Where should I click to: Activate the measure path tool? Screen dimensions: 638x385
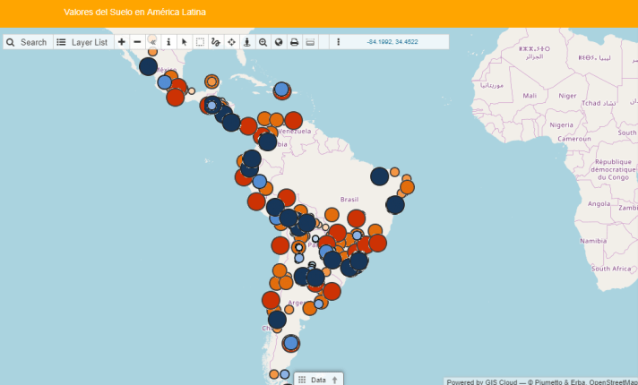(216, 42)
